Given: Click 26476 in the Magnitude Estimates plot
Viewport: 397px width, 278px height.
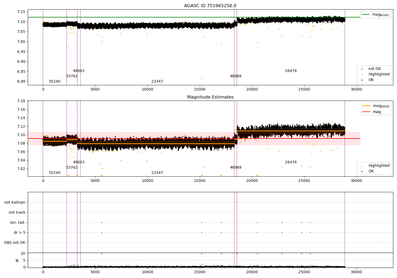Looking at the screenshot, I should point(291,162).
